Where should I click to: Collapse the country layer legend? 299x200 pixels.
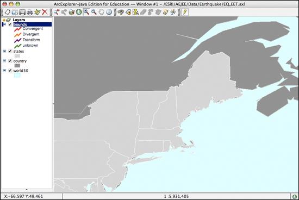coord(4,61)
